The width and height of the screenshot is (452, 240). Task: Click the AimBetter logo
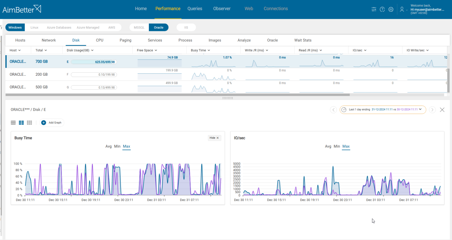coord(22,9)
